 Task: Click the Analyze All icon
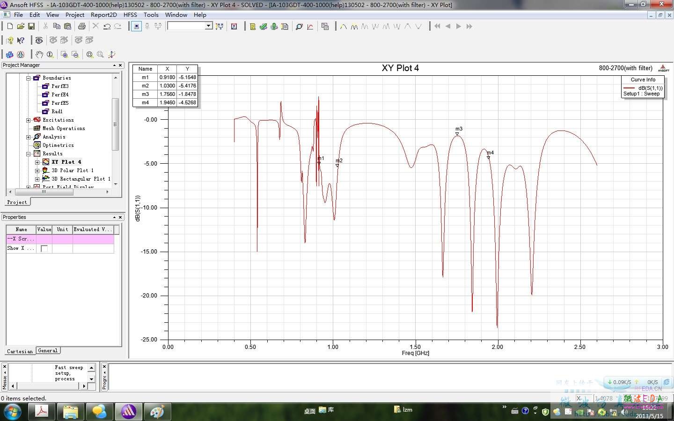tap(274, 27)
